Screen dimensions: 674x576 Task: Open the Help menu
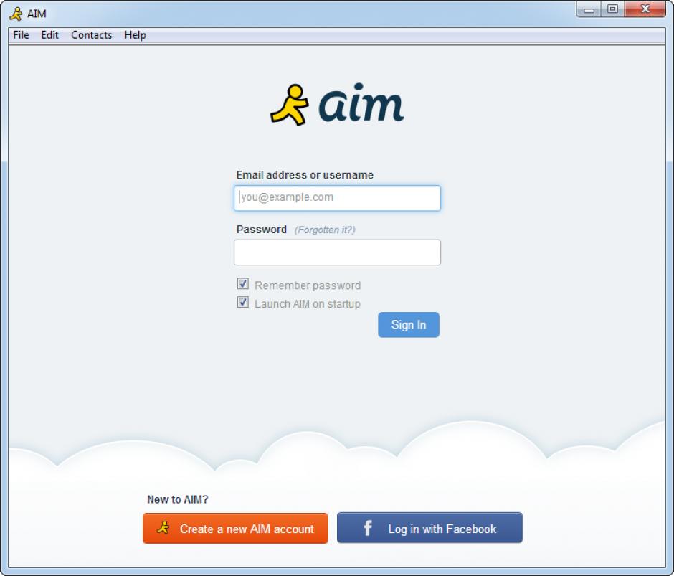pos(135,35)
